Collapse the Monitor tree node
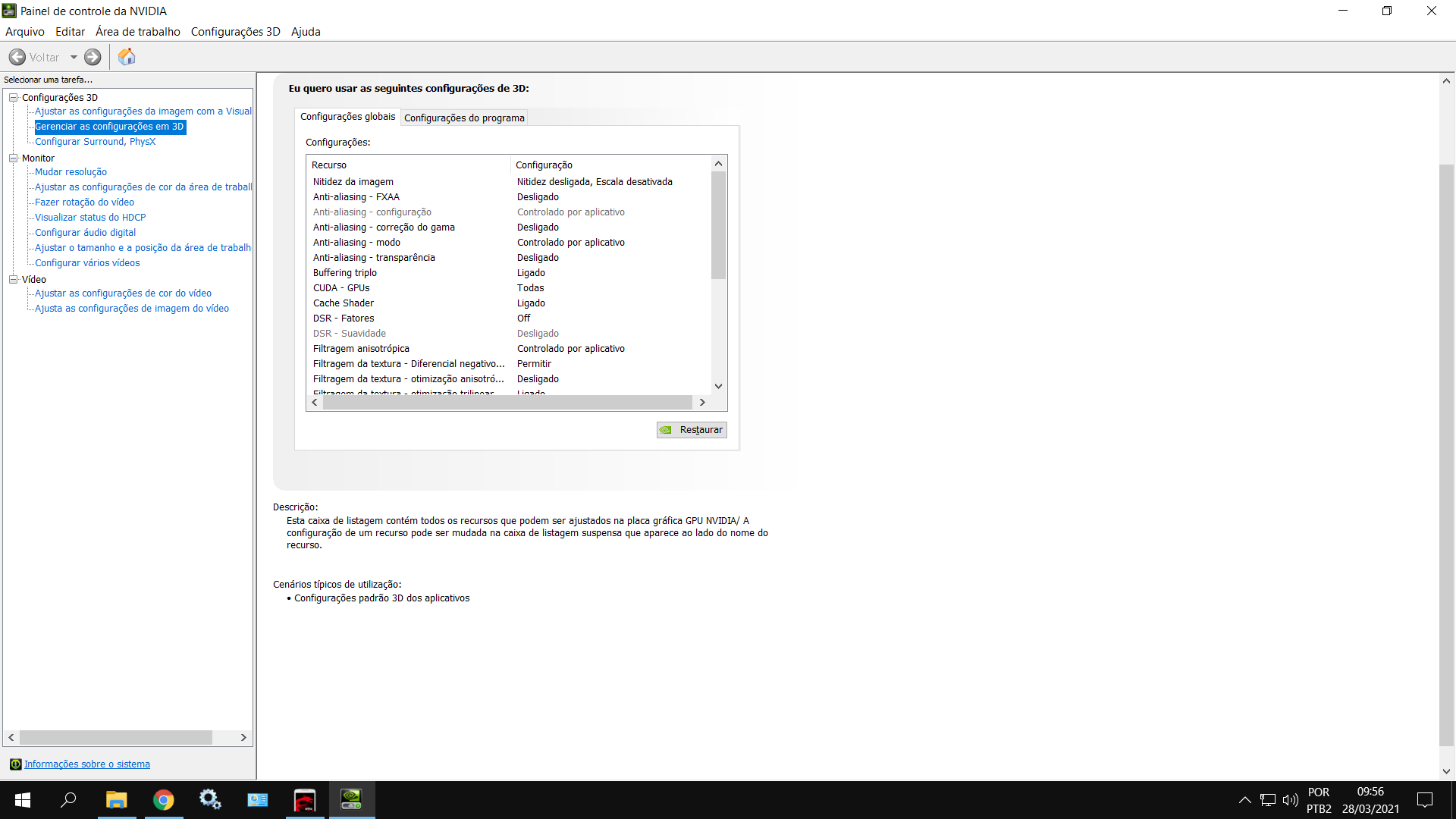Image resolution: width=1456 pixels, height=819 pixels. click(13, 158)
